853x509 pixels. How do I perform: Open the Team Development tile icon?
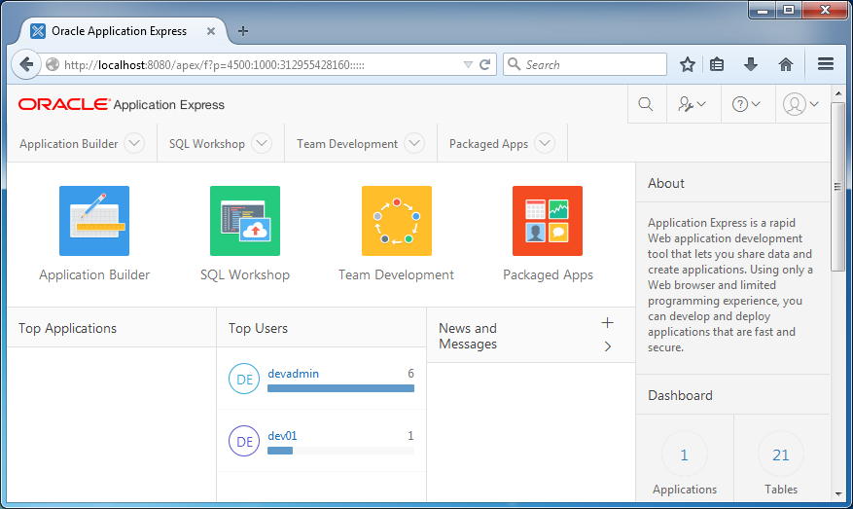397,221
